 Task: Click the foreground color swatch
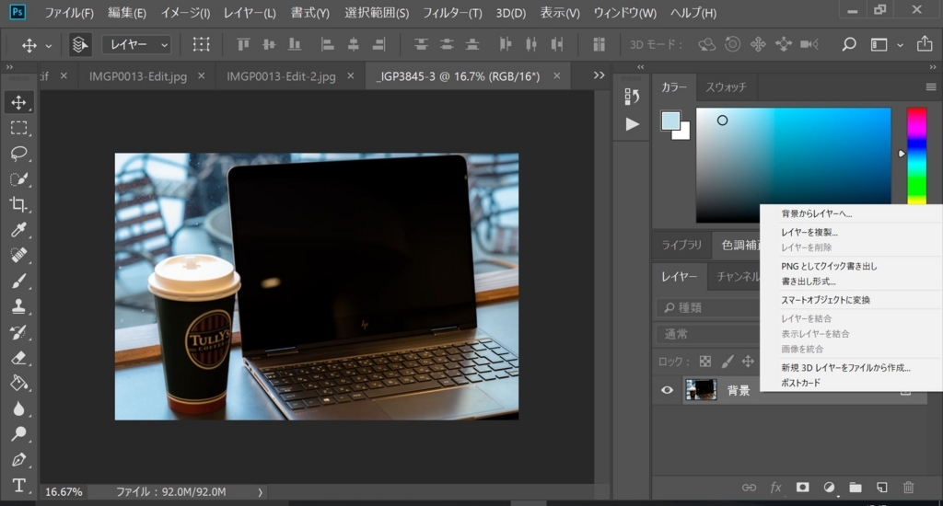point(670,121)
